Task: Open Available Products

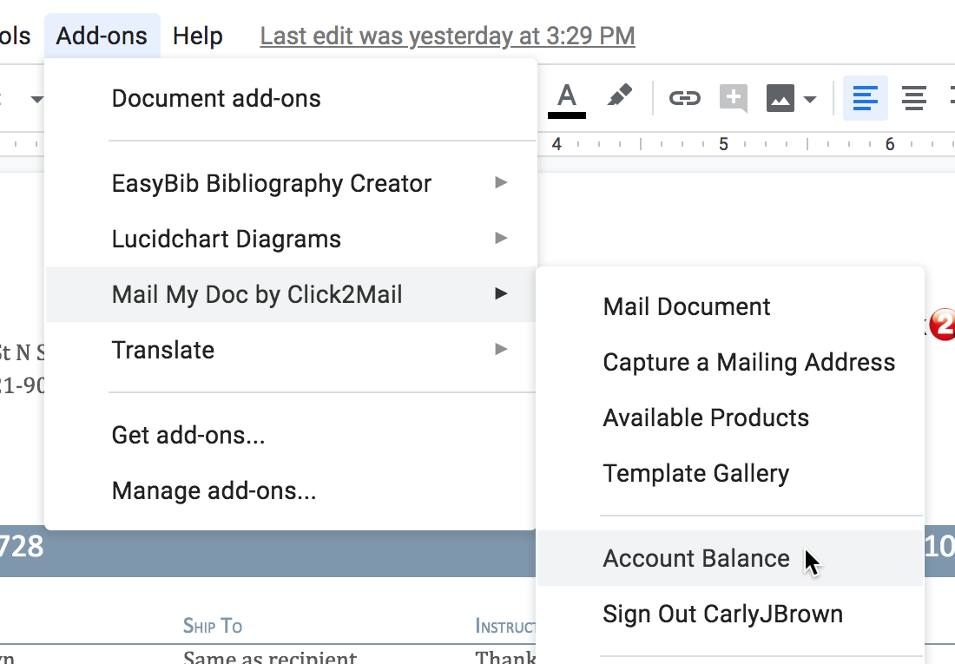Action: click(x=729, y=417)
